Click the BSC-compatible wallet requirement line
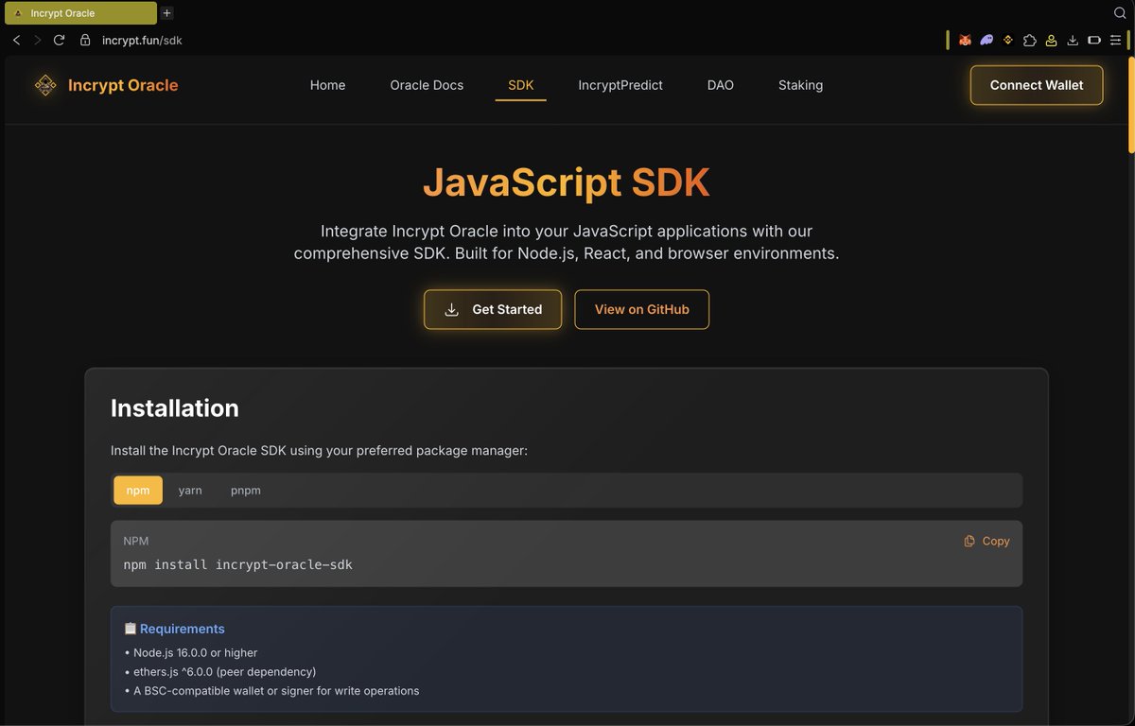Image resolution: width=1135 pixels, height=726 pixels. [x=271, y=691]
